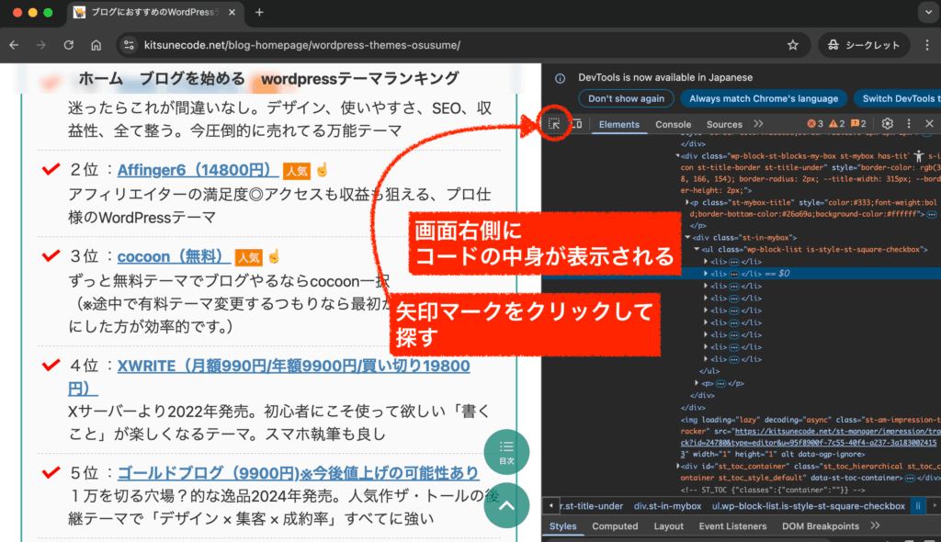Switch to the Sources tab
The height and width of the screenshot is (542, 941).
724,124
